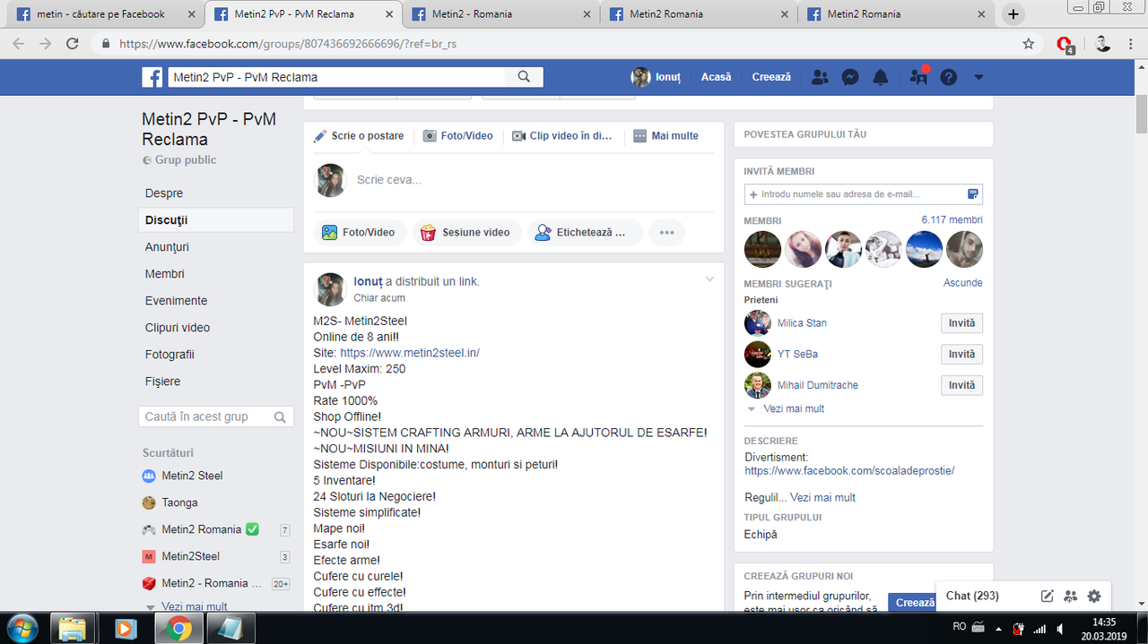Open chat settings gear icon
The height and width of the screenshot is (644, 1148).
[1093, 596]
